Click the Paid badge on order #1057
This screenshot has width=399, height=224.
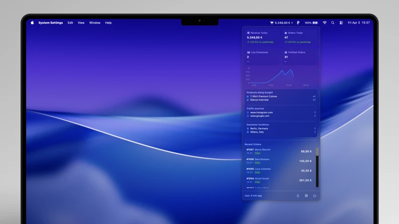257,153
